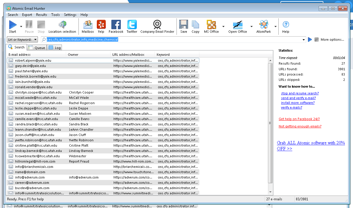353x208 pixels.
Task: Stop the running search
Action: pyautogui.click(x=41, y=27)
